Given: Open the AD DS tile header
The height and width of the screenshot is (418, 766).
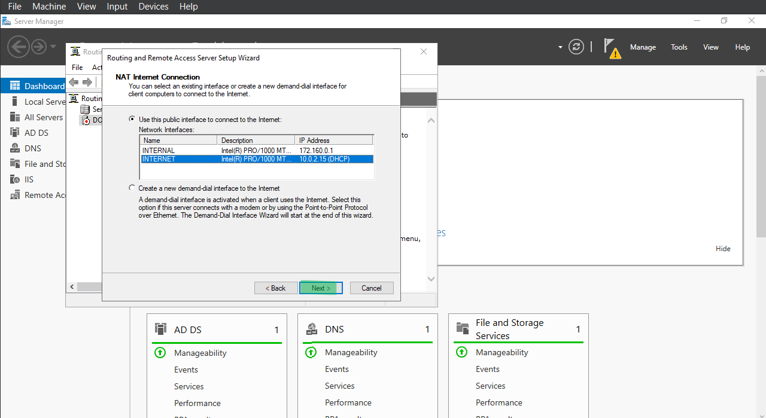Looking at the screenshot, I should [217, 329].
